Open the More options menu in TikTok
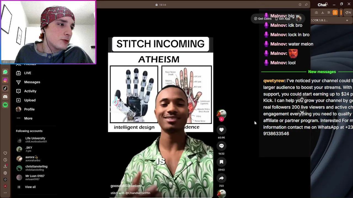The height and width of the screenshot is (198, 353). click(x=24, y=118)
